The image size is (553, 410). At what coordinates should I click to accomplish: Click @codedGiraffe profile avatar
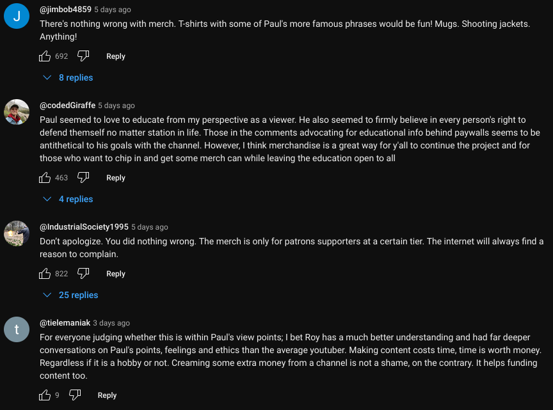[x=17, y=112]
